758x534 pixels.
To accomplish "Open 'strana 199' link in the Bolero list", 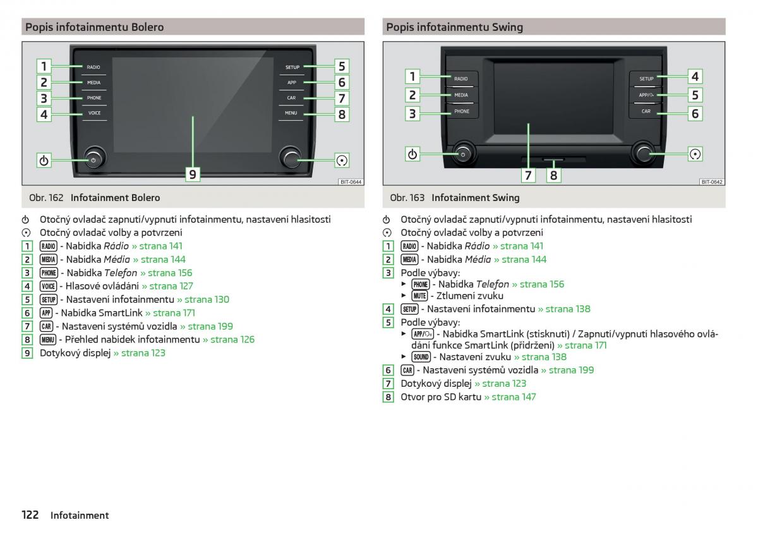I will point(207,326).
